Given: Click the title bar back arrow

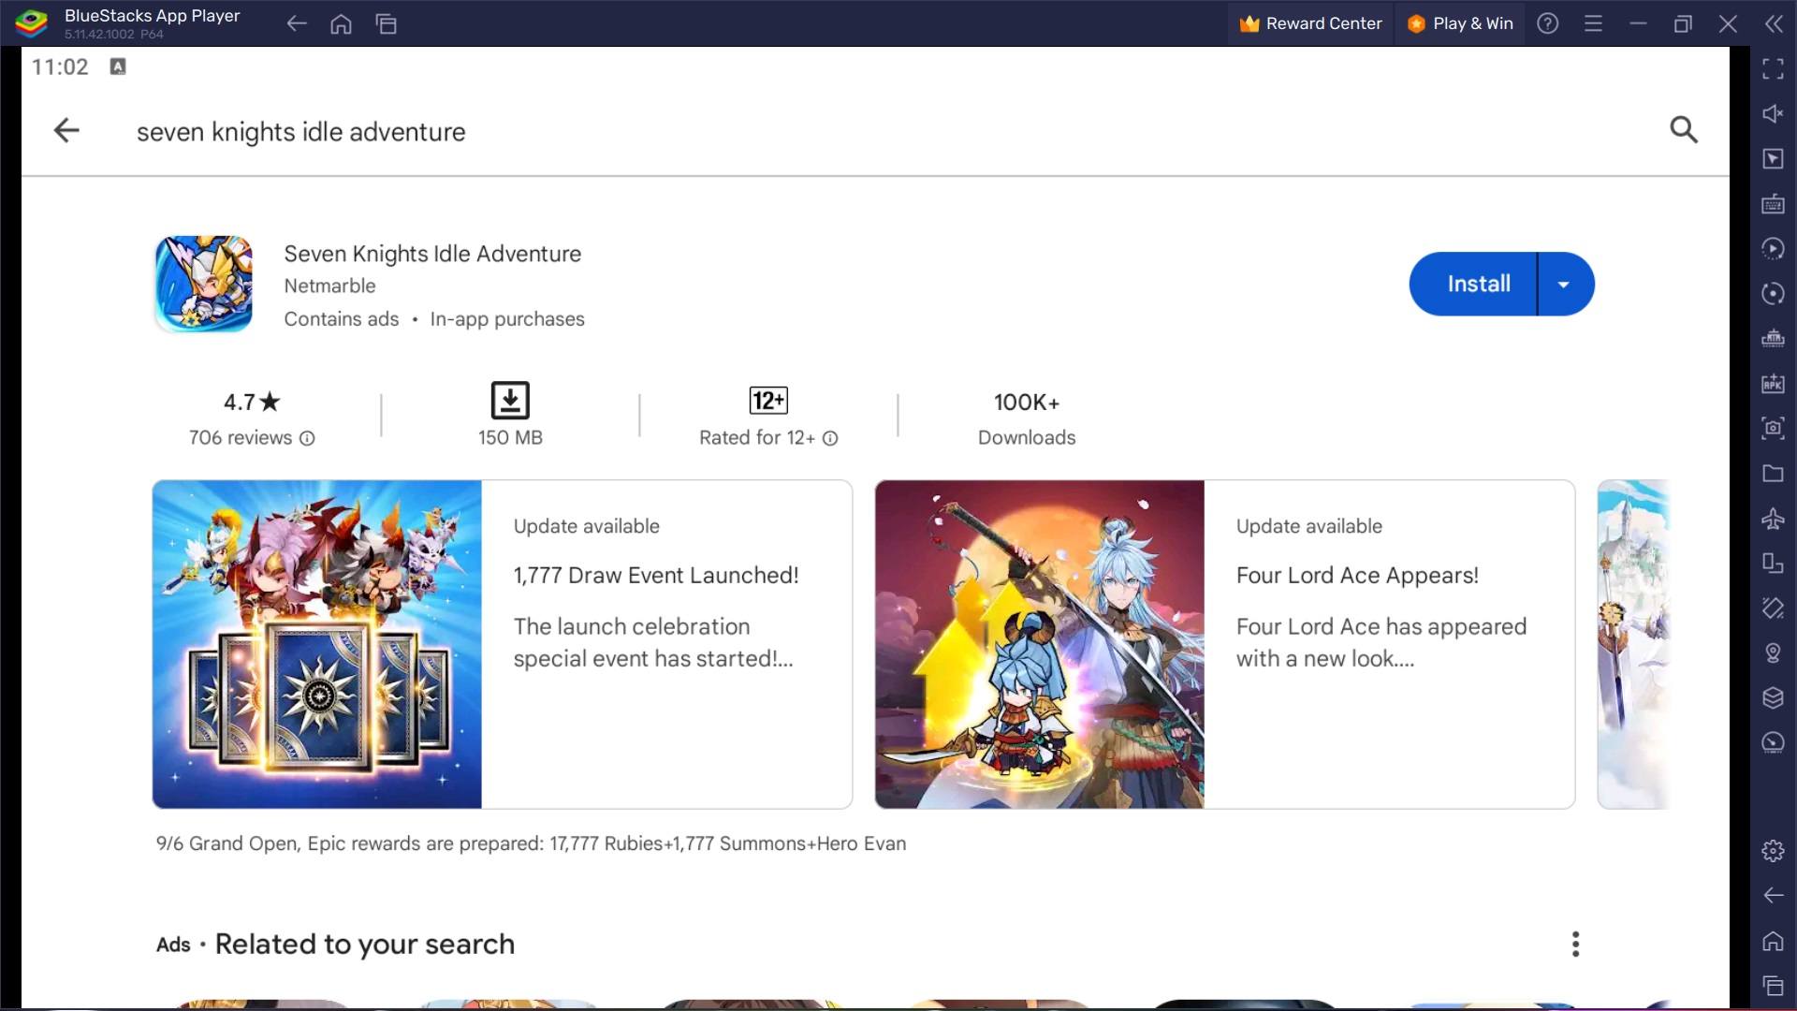Looking at the screenshot, I should coord(297,23).
